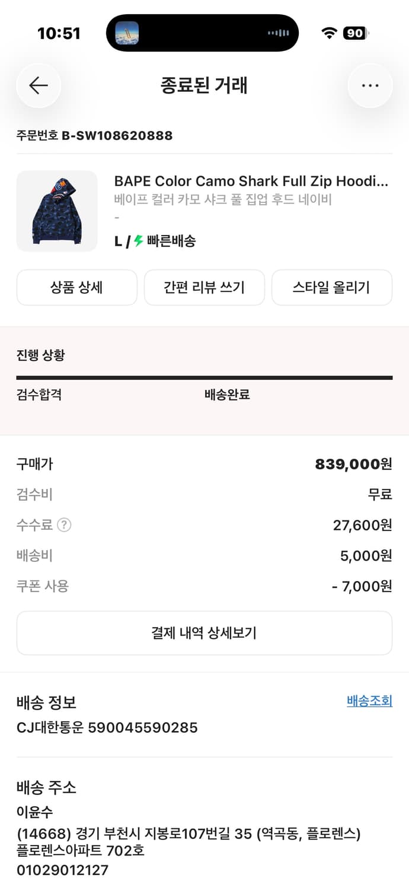Open the 배송조회 tracking link

tap(370, 701)
